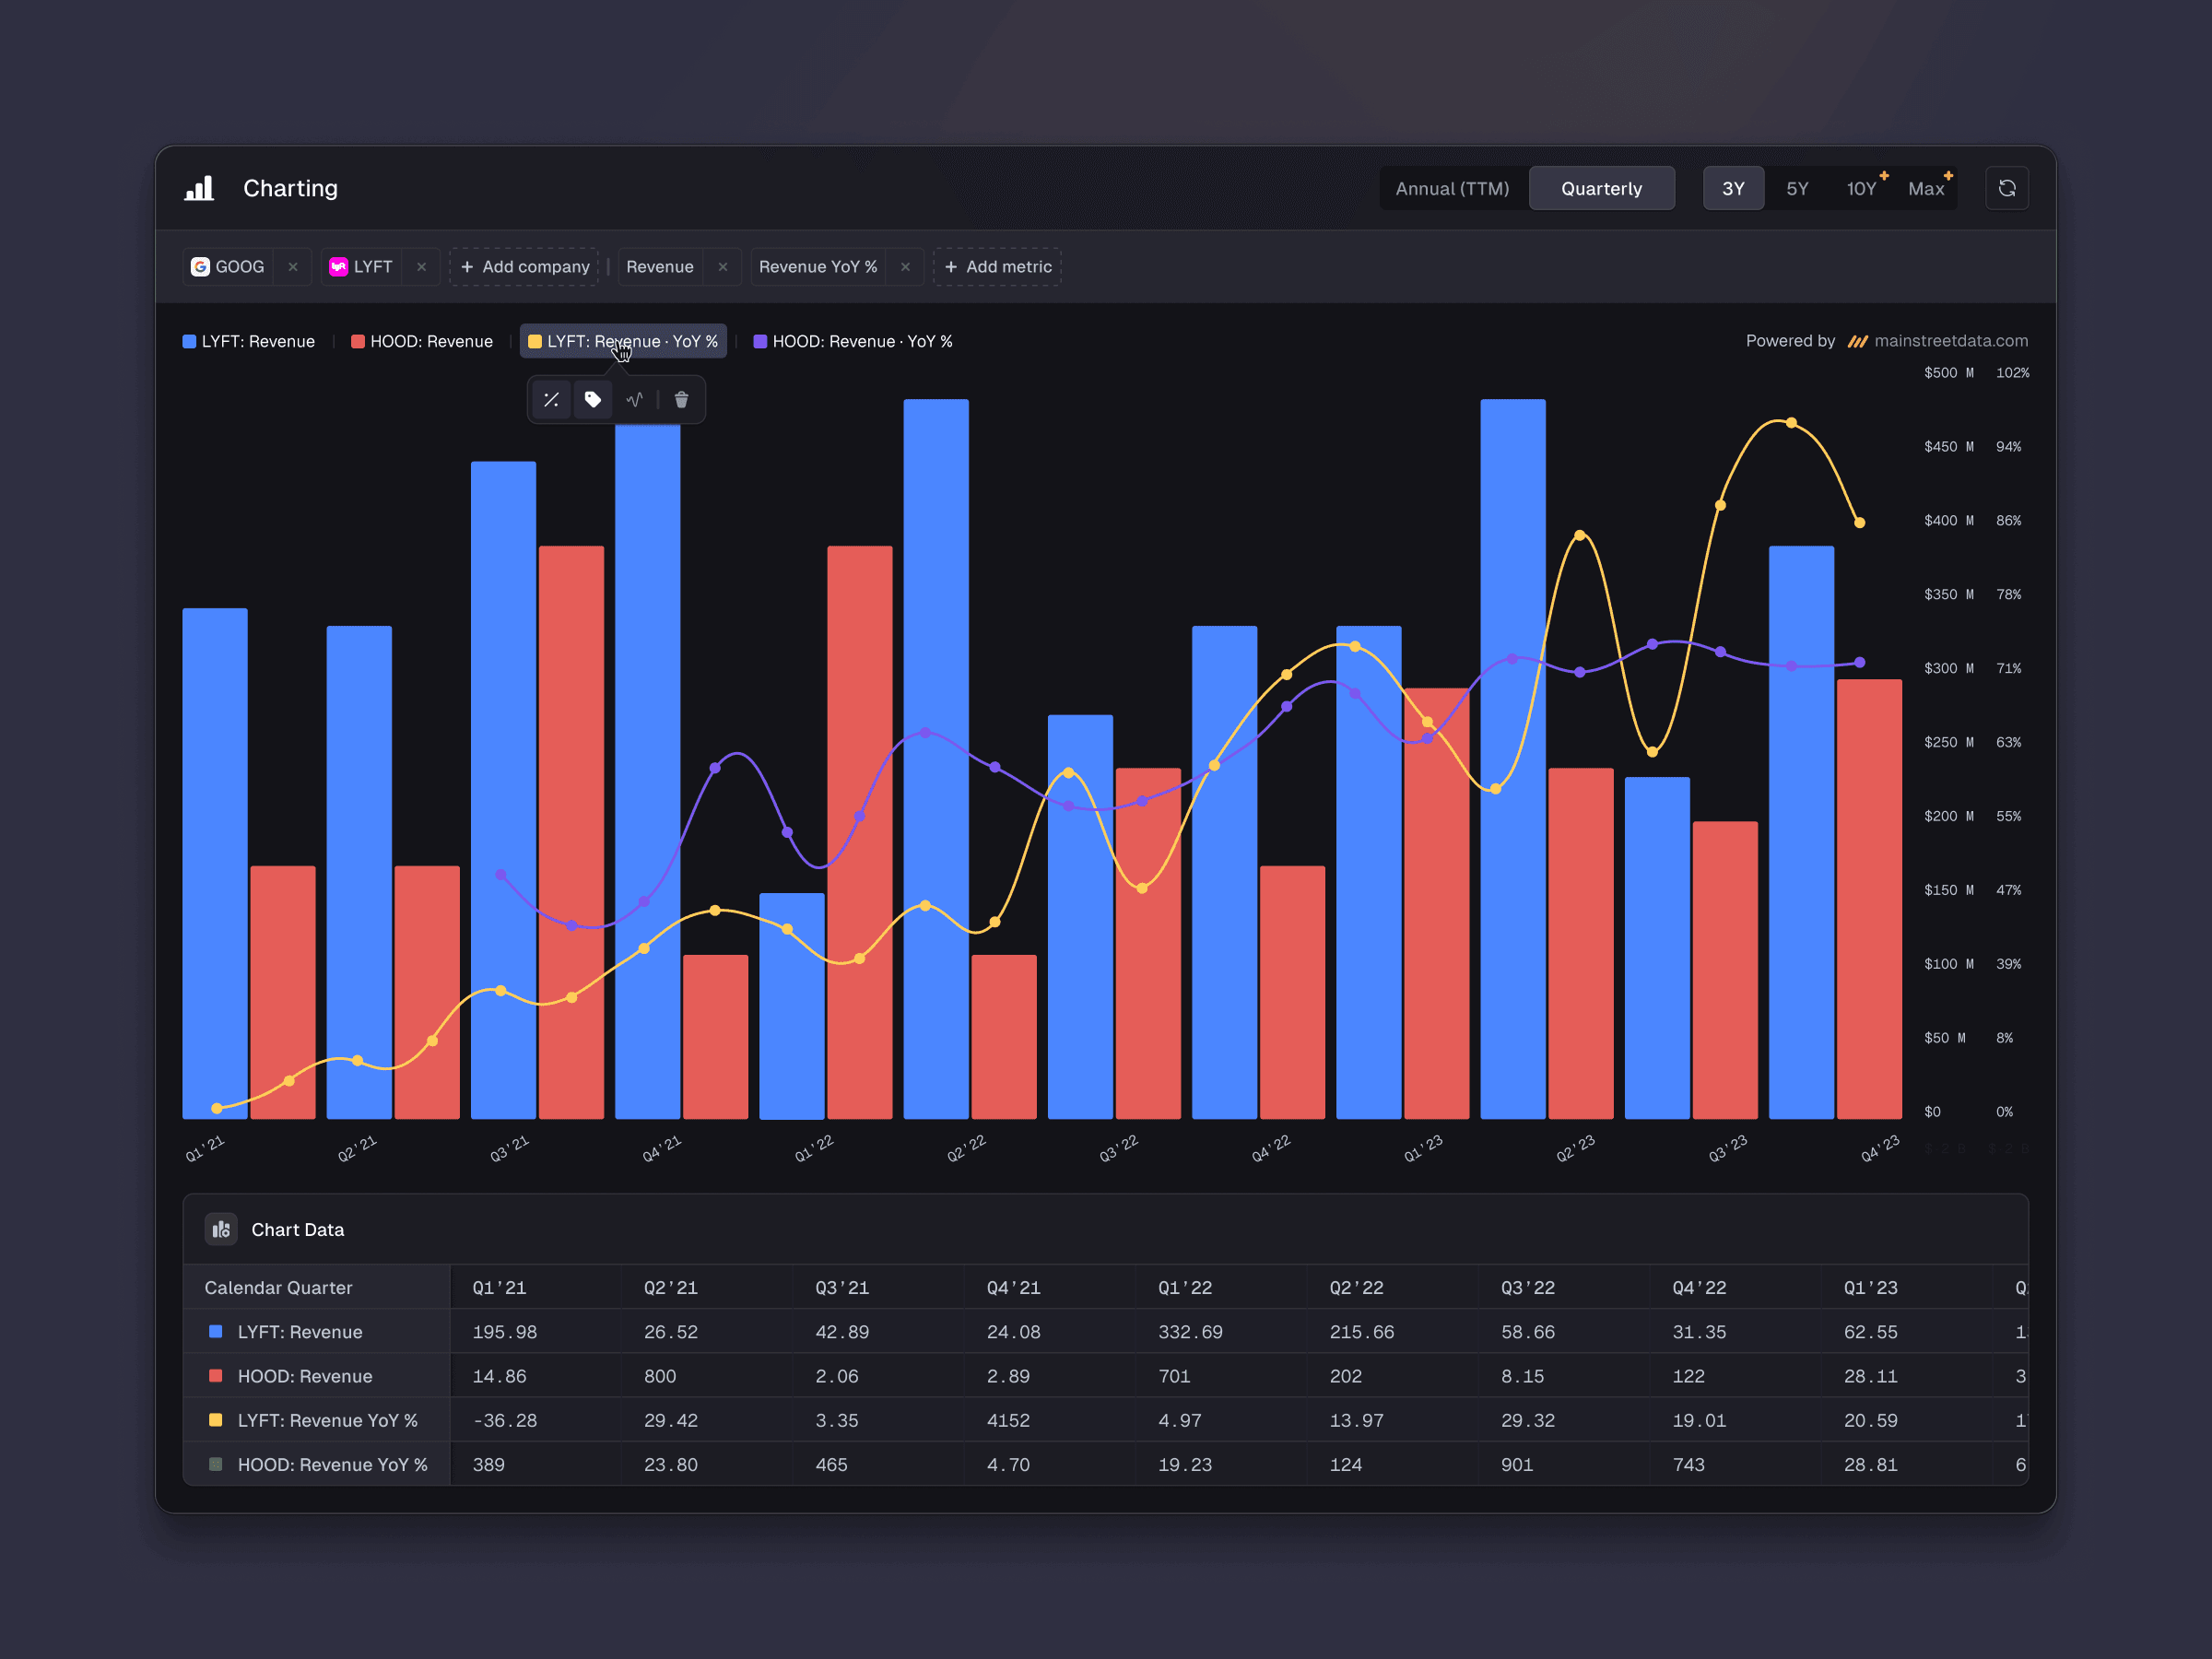Click the Charting bar chart logo icon
2212x1659 pixels.
pyautogui.click(x=199, y=188)
